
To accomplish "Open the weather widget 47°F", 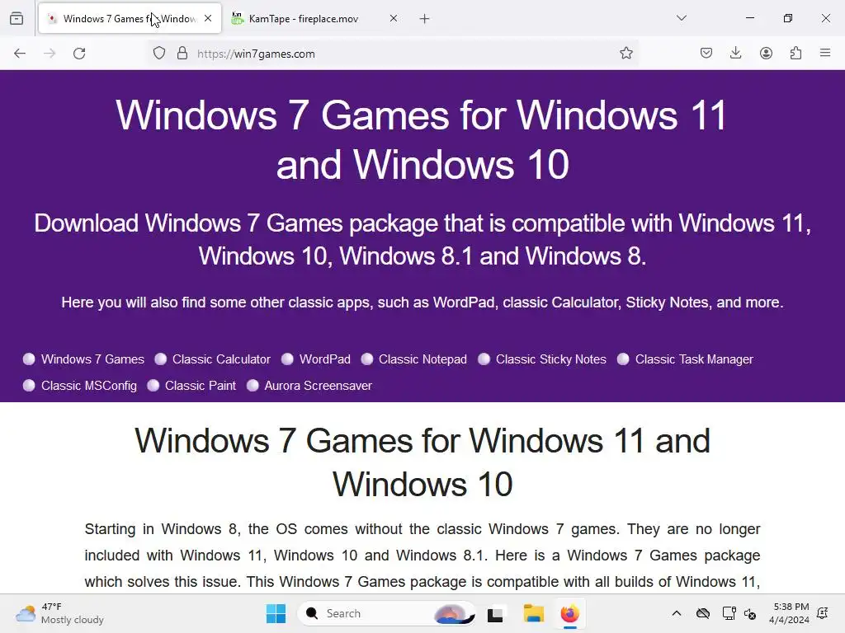I will point(59,613).
